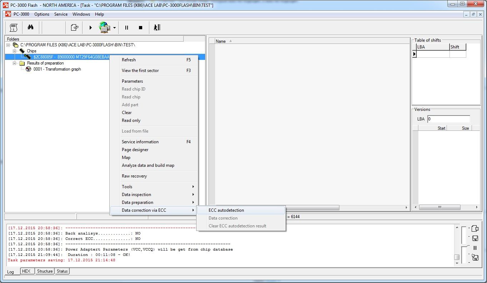Click the floppy with arrow log icon
The image size is (487, 283).
[475, 257]
